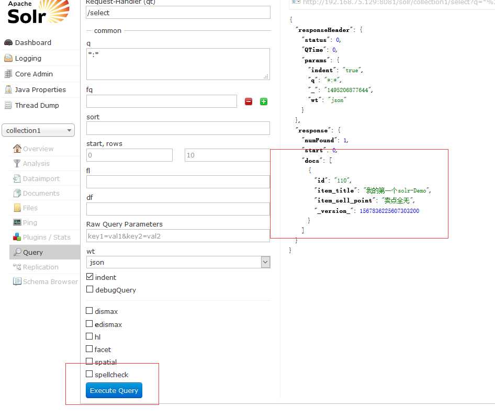
Task: Open the collection1 core selector
Action: coord(38,130)
